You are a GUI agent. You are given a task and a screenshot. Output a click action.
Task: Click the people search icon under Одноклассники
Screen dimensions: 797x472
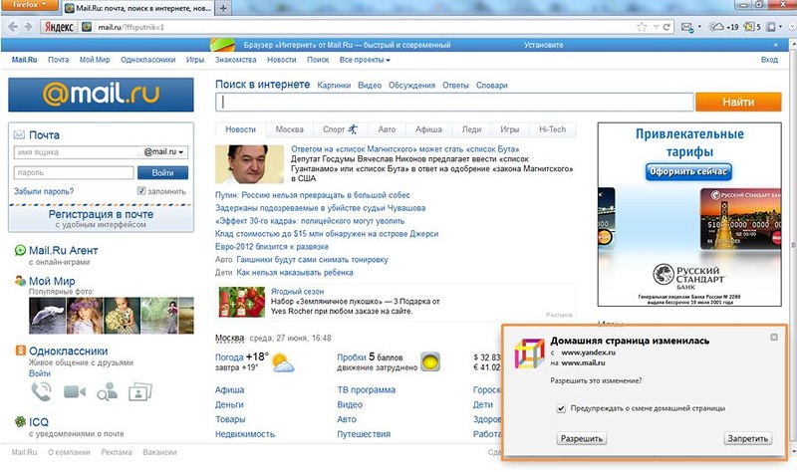[108, 391]
